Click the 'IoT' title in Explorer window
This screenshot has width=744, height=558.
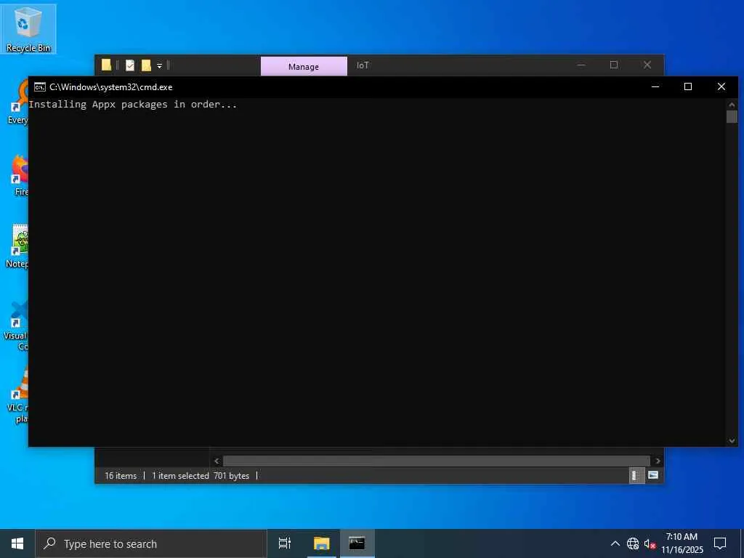[363, 65]
